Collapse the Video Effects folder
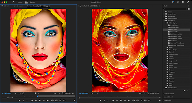The height and width of the screenshot is (103, 192). coord(164,21)
